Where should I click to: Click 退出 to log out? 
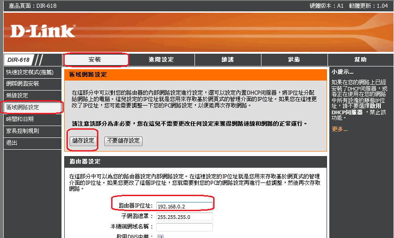click(32, 143)
